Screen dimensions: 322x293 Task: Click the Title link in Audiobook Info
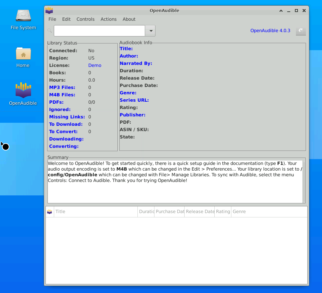(126, 49)
